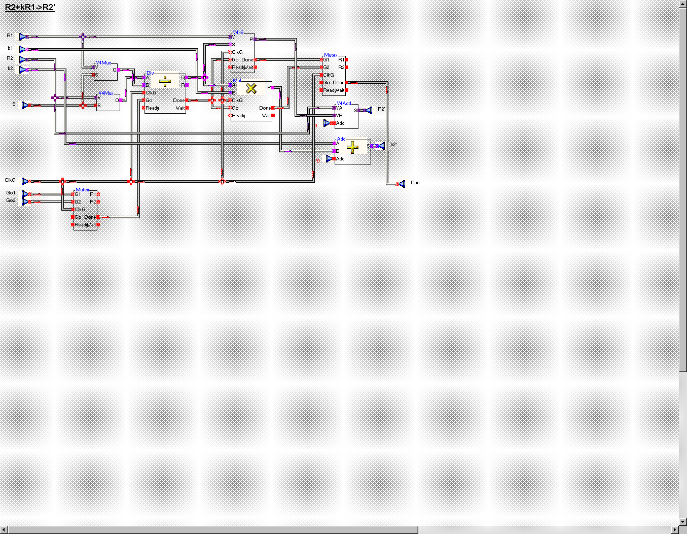The width and height of the screenshot is (687, 534).
Task: Select the V4Add block label
Action: coord(344,103)
